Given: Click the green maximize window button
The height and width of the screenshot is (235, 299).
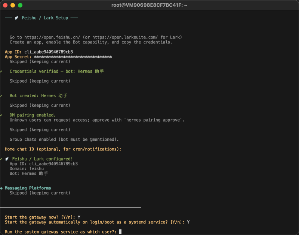Looking at the screenshot, I should (20, 5).
